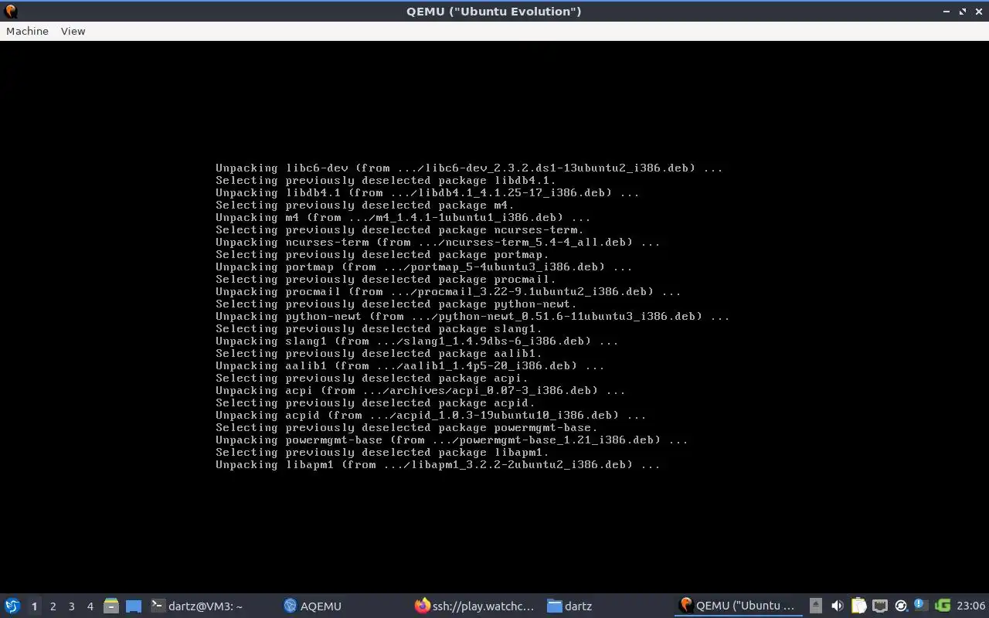
Task: Click the line 'Unpacking ncurses-term'
Action: (x=438, y=242)
